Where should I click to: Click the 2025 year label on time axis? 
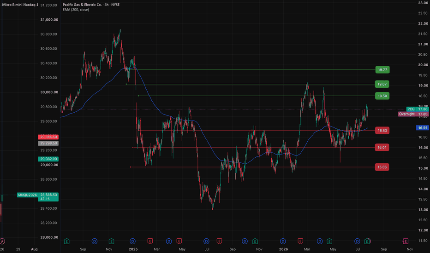coord(133,249)
